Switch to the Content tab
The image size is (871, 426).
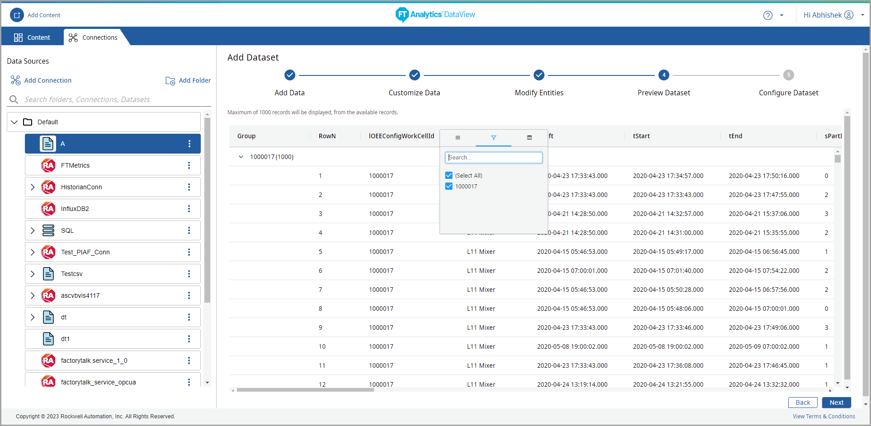tap(32, 37)
